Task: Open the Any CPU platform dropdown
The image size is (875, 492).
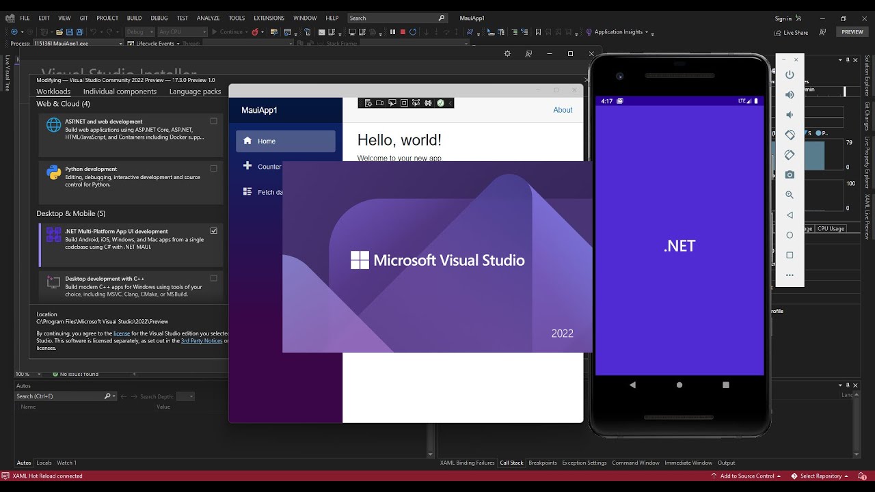Action: click(183, 31)
